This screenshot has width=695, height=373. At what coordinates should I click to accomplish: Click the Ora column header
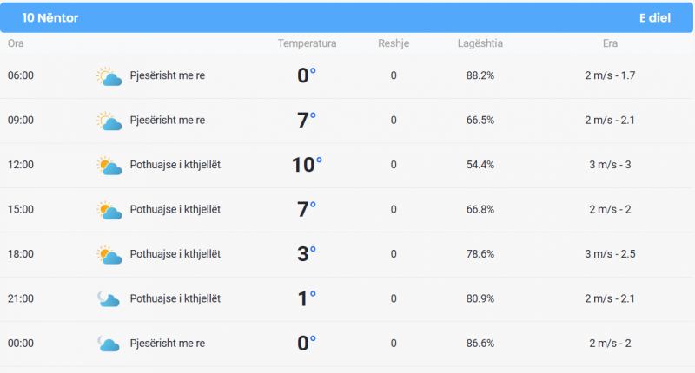16,43
